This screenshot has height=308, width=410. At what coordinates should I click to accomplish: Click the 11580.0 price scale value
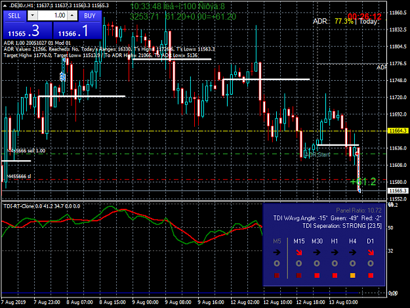(398, 182)
